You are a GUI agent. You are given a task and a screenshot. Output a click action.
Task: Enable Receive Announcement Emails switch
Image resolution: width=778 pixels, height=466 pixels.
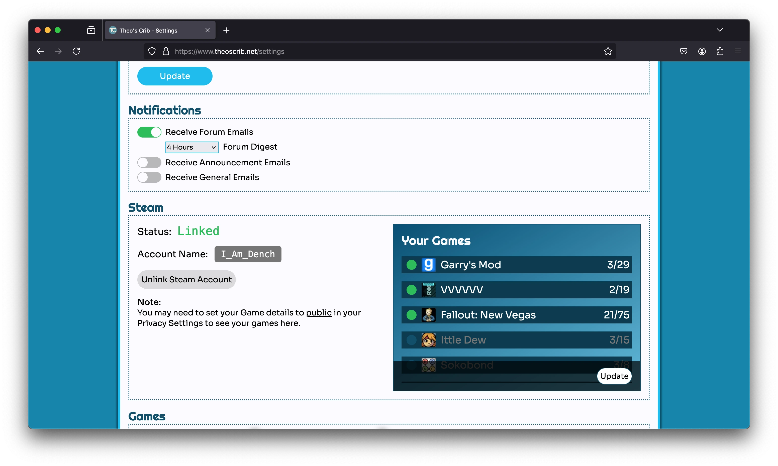[149, 162]
